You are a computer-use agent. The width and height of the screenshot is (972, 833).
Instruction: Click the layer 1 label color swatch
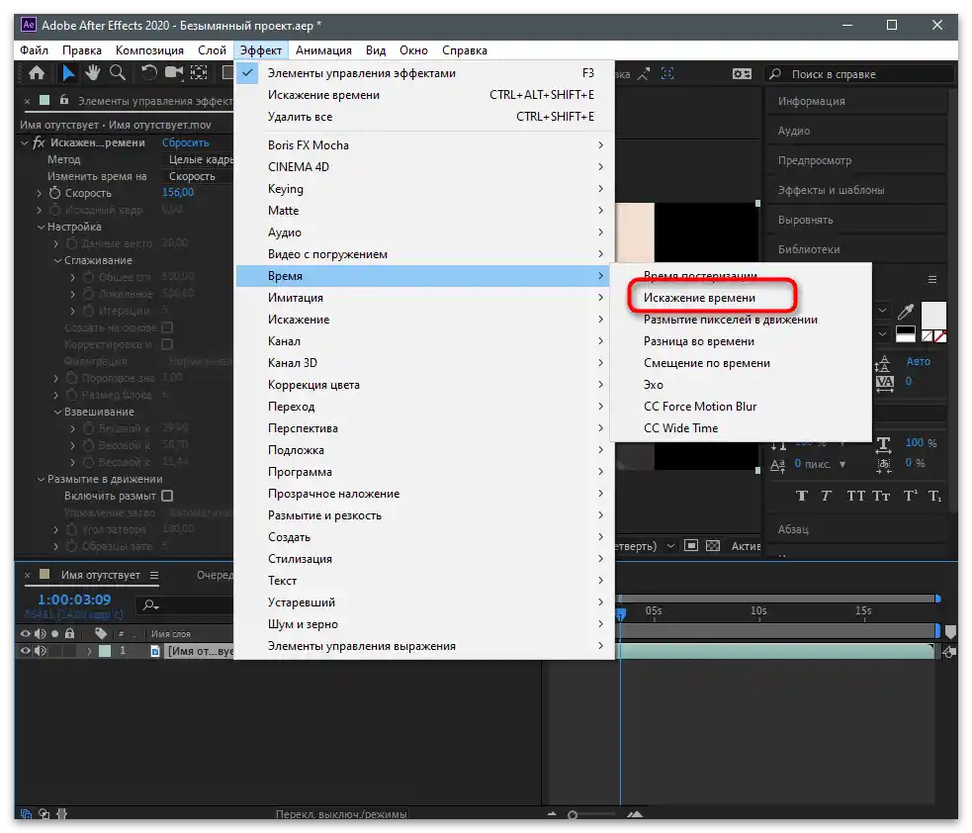point(106,651)
